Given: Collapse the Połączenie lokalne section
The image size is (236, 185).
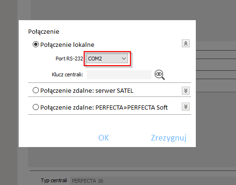Looking at the screenshot, I should click(186, 44).
